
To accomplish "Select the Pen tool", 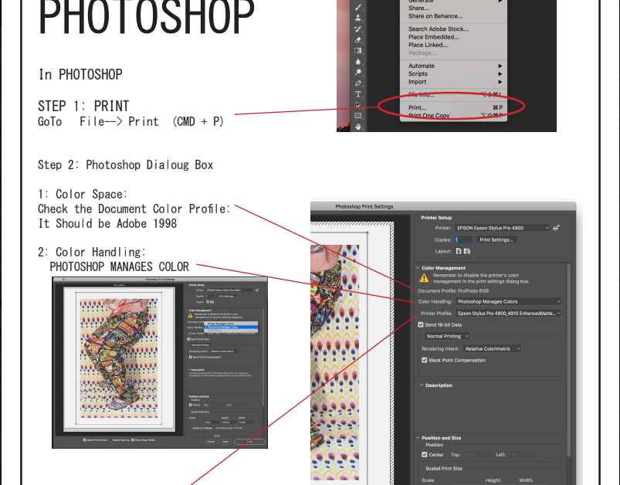I will [x=358, y=83].
